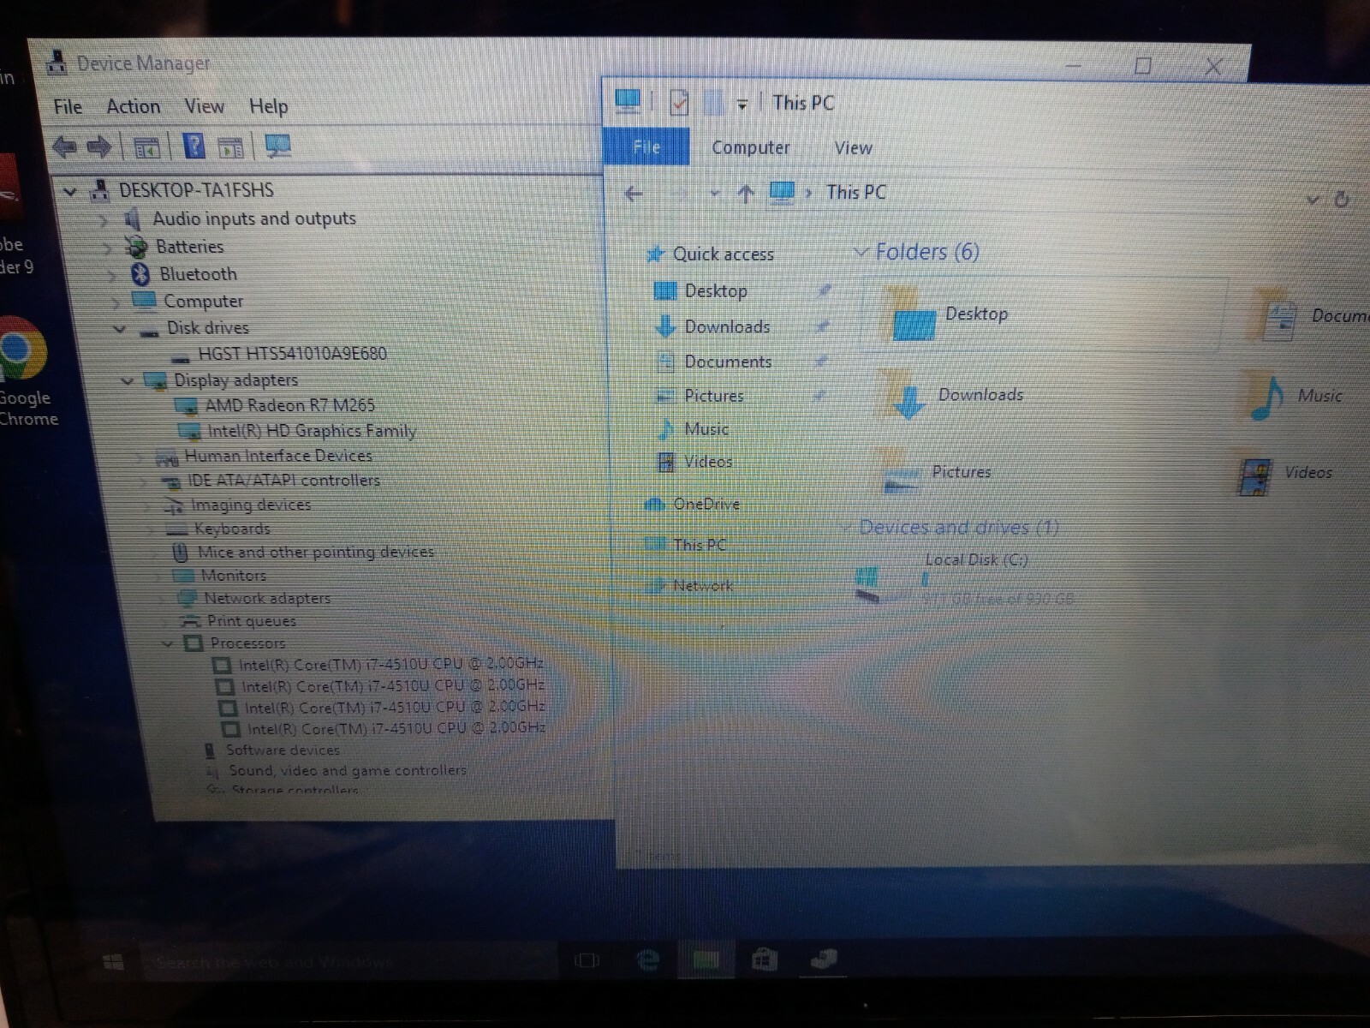The height and width of the screenshot is (1028, 1370).
Task: Click the Mice and other pointing devices icon
Action: click(180, 552)
